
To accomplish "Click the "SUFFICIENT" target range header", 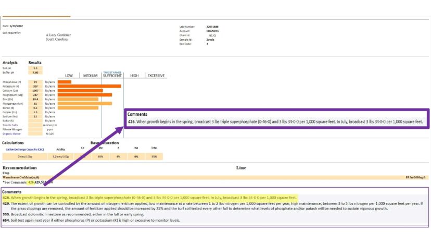I will coord(112,76).
